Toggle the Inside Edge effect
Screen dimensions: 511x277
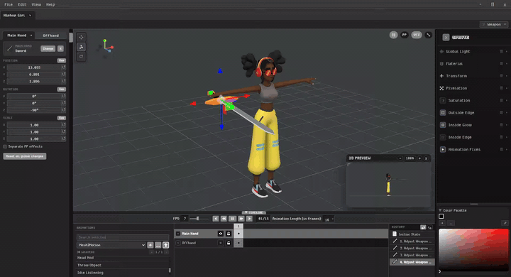tap(443, 137)
